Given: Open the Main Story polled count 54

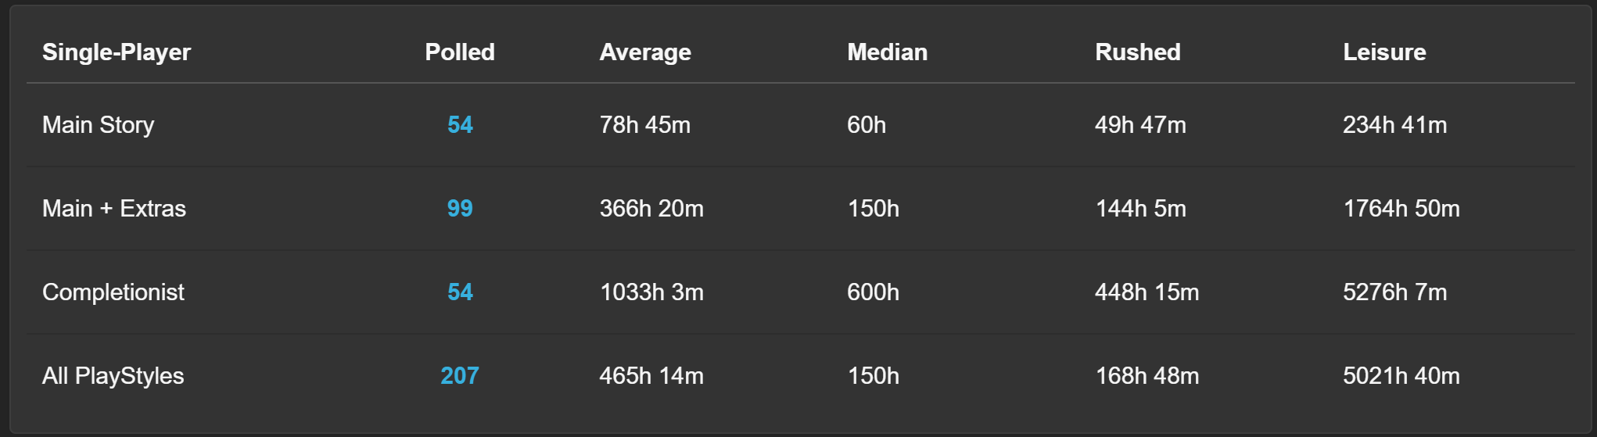Looking at the screenshot, I should coord(460,125).
